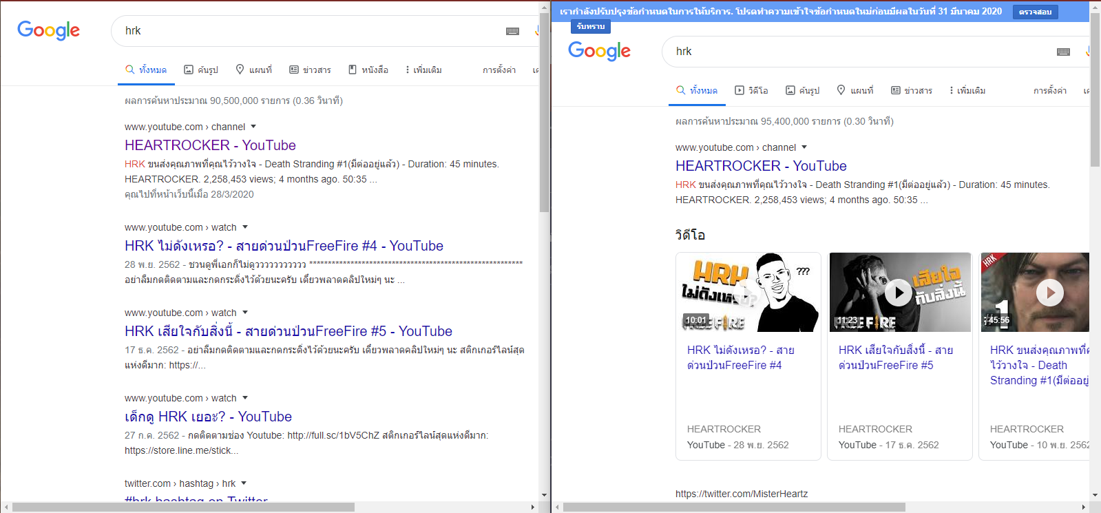Screen dimensions: 1101x513
Task: Open the 'HRK ไม่ดังเหรอ' video thumbnail (10:01)
Action: (748, 292)
